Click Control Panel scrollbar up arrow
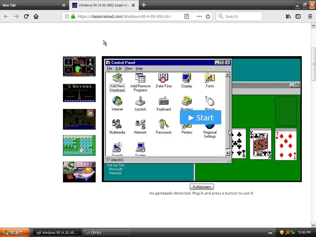 click(227, 75)
